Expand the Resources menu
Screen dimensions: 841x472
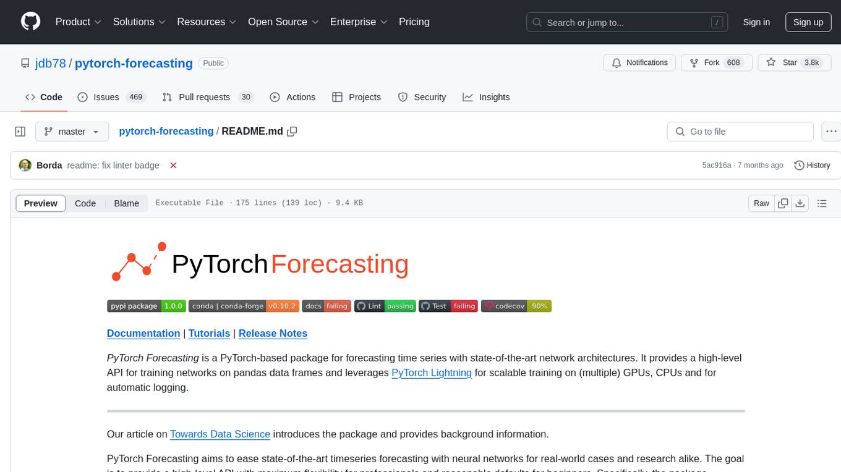(x=207, y=22)
